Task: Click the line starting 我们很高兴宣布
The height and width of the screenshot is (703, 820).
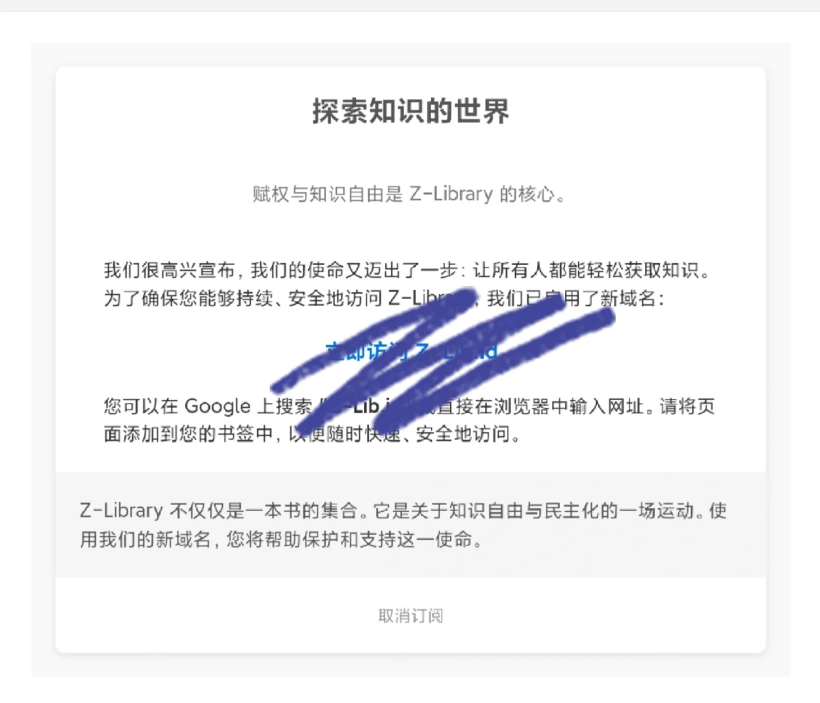Action: [x=407, y=270]
